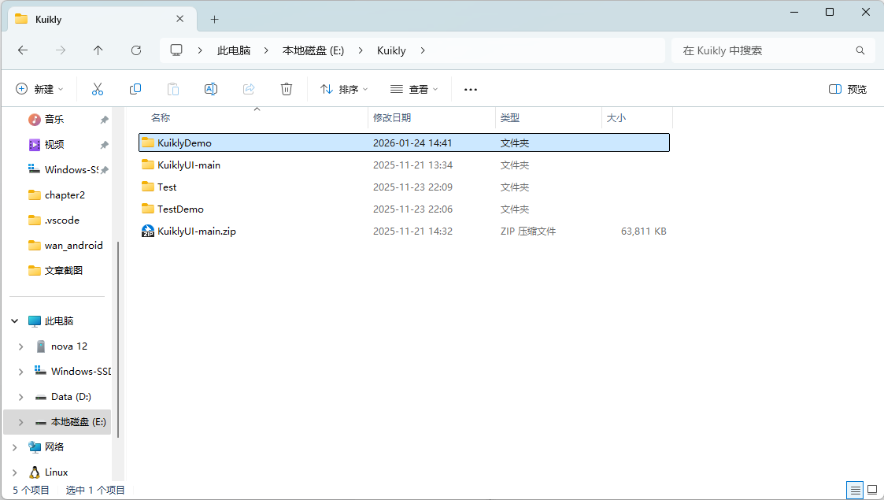Screen dimensions: 884x500
Task: Expand the Windows-SSD drive node
Action: coord(20,372)
